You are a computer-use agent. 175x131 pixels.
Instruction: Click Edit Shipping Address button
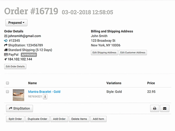(x=104, y=52)
